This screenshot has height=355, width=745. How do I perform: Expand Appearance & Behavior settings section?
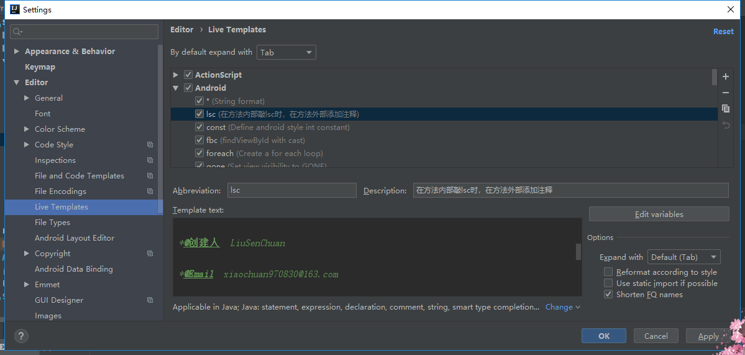[x=17, y=52]
